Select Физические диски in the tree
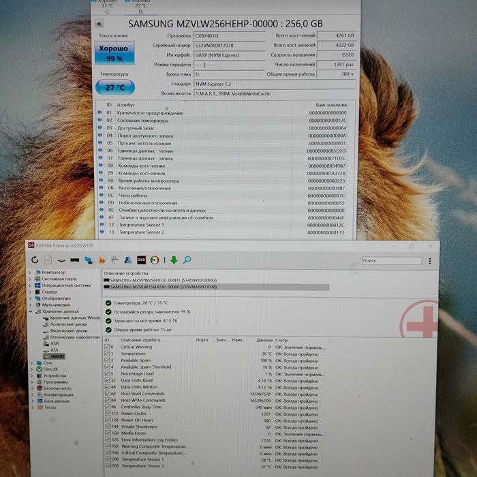Screen dimensions: 477x477 click(69, 330)
